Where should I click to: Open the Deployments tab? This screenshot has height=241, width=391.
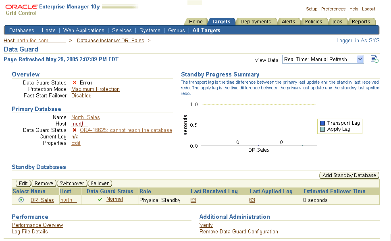[256, 22]
